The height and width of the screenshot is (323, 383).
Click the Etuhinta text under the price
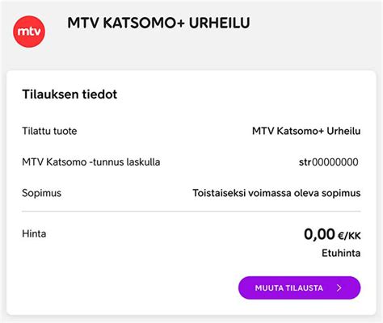coord(341,253)
